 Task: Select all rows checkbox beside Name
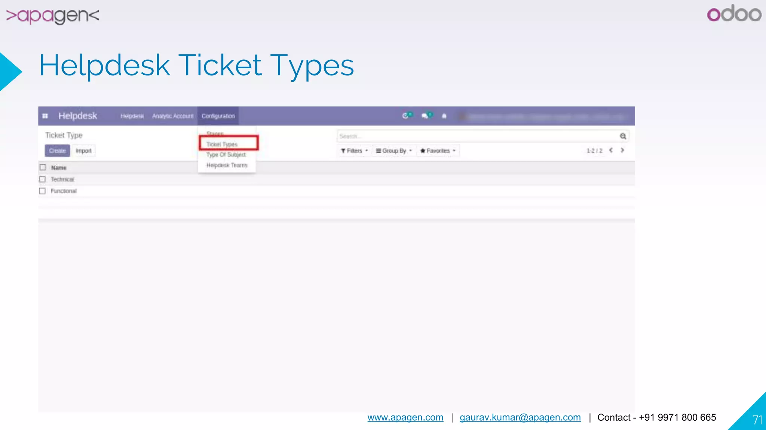tap(43, 167)
